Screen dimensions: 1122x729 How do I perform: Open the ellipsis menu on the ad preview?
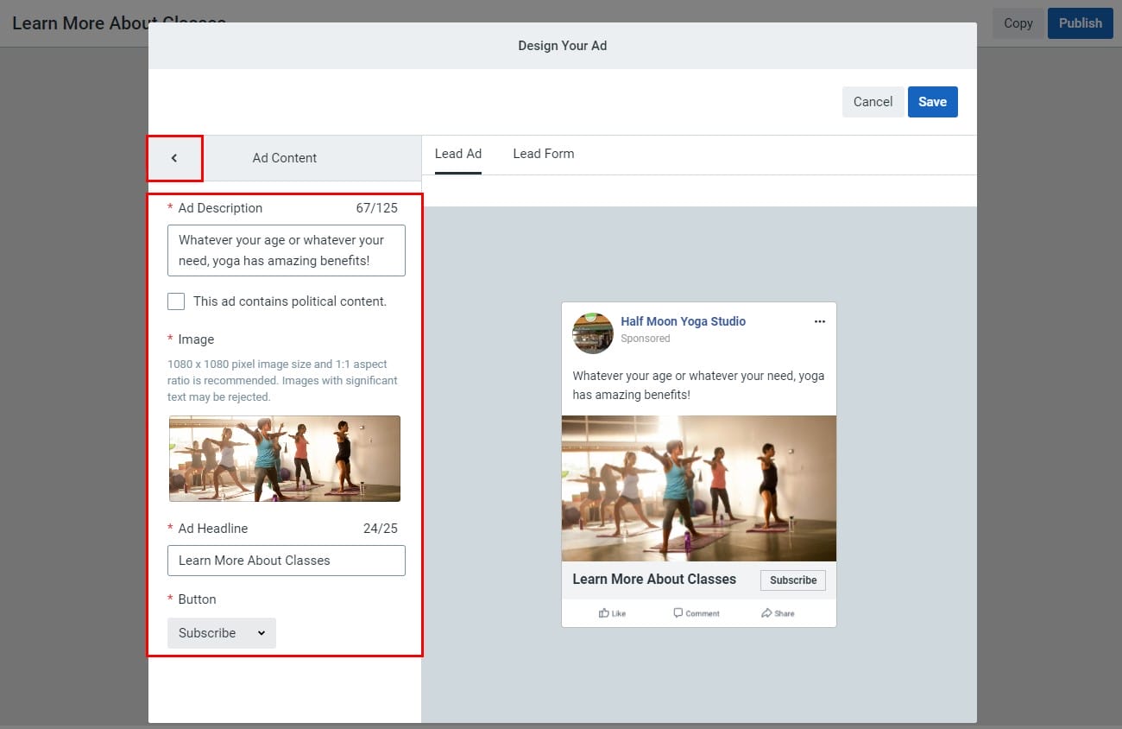tap(819, 320)
